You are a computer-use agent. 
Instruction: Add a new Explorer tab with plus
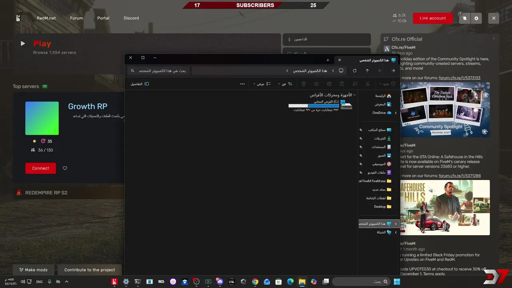tap(328, 60)
